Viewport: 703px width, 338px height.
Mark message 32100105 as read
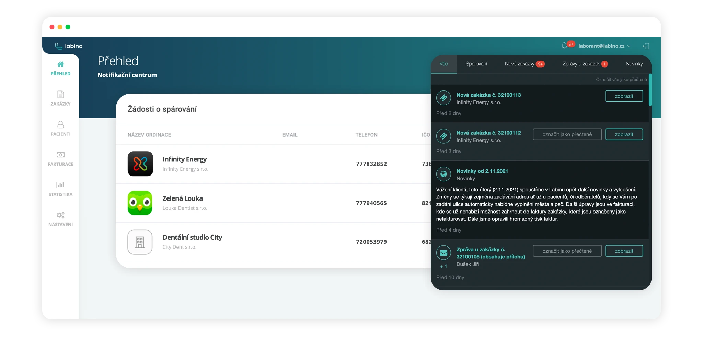(x=567, y=251)
